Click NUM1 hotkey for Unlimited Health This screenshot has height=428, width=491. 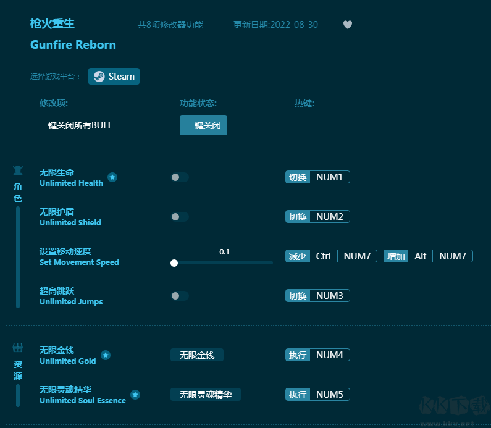329,177
